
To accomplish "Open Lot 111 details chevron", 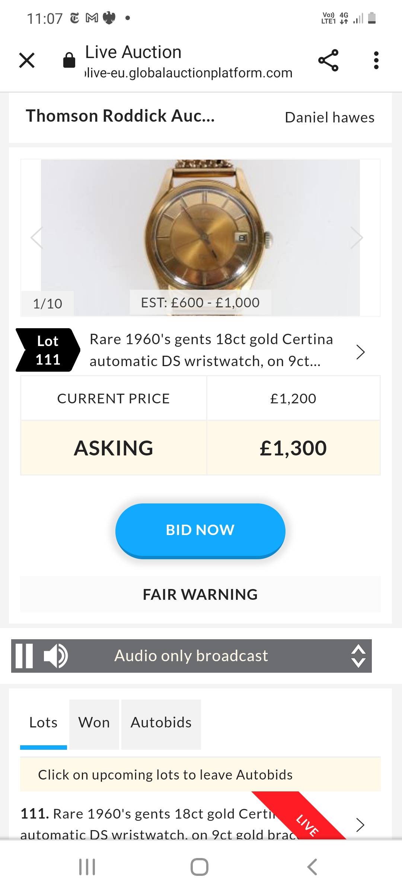I will point(360,352).
